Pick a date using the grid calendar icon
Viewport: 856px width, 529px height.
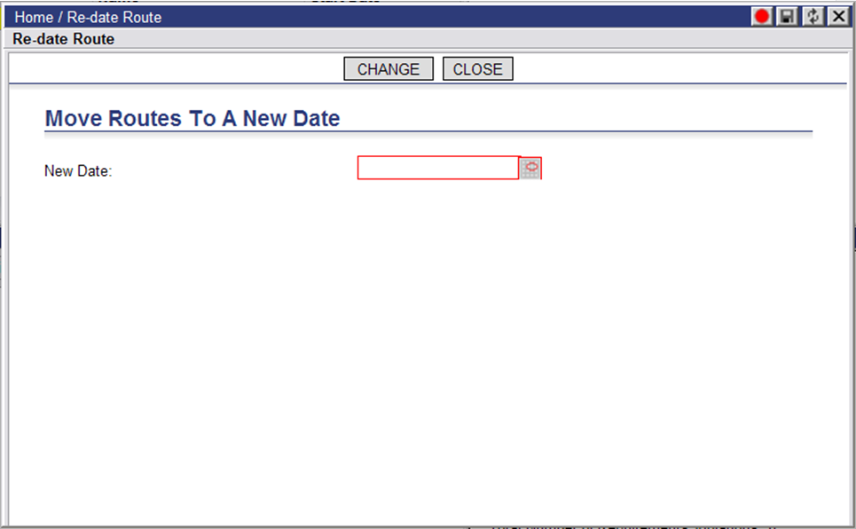point(530,169)
